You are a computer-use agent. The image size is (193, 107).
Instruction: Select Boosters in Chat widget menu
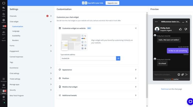tap(15, 40)
